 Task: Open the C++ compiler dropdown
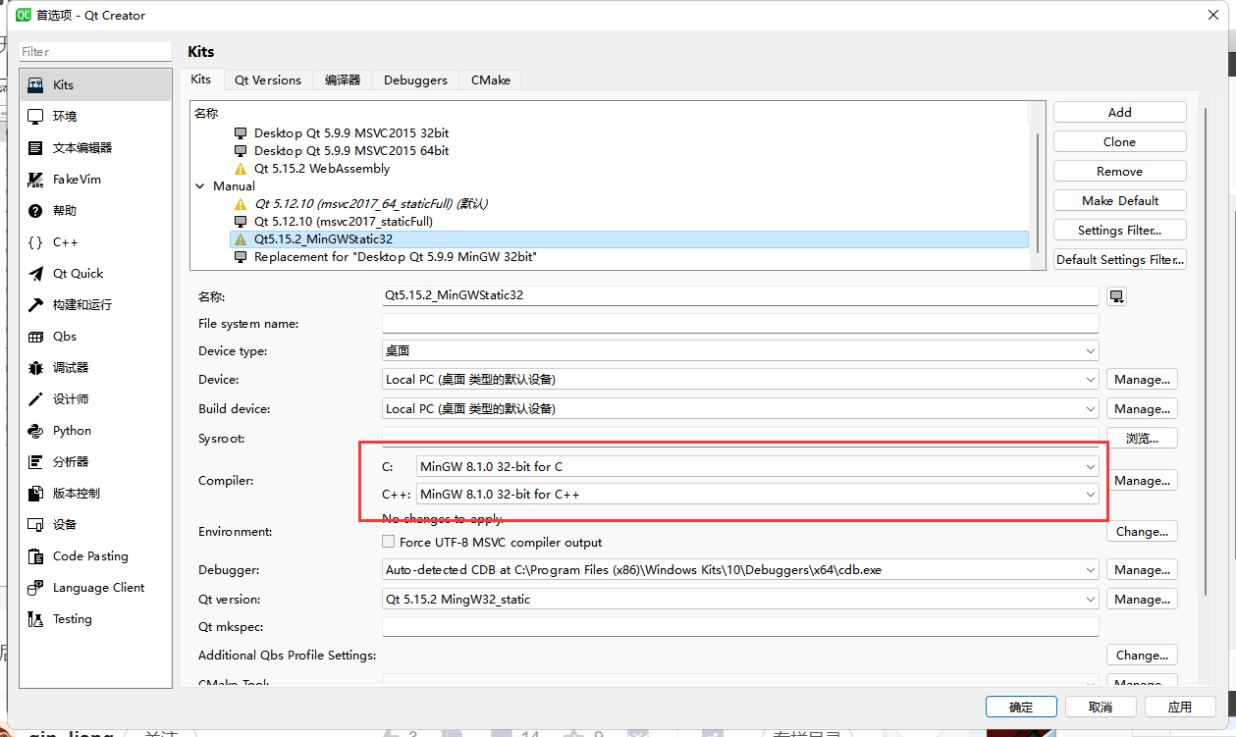(x=757, y=495)
